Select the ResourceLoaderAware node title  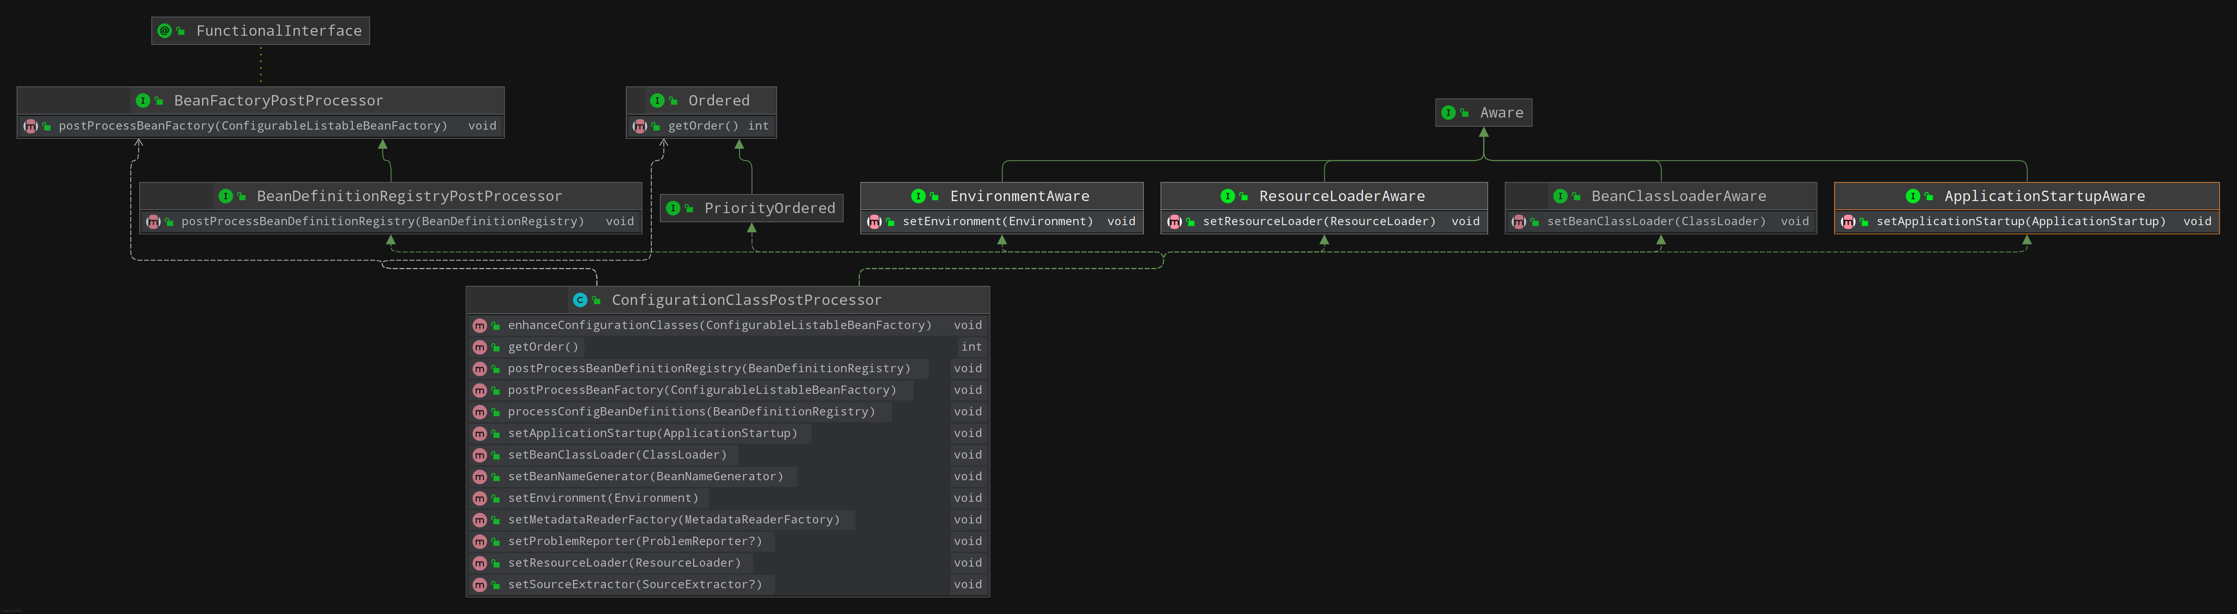[x=1342, y=197]
